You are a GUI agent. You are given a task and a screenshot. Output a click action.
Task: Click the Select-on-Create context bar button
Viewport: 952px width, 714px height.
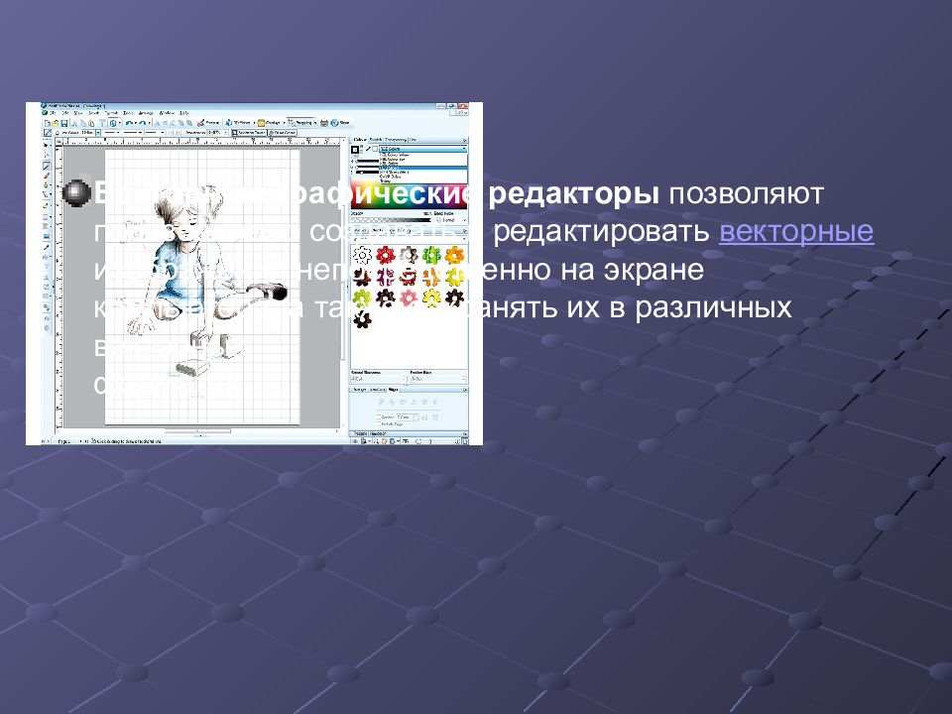[x=250, y=132]
